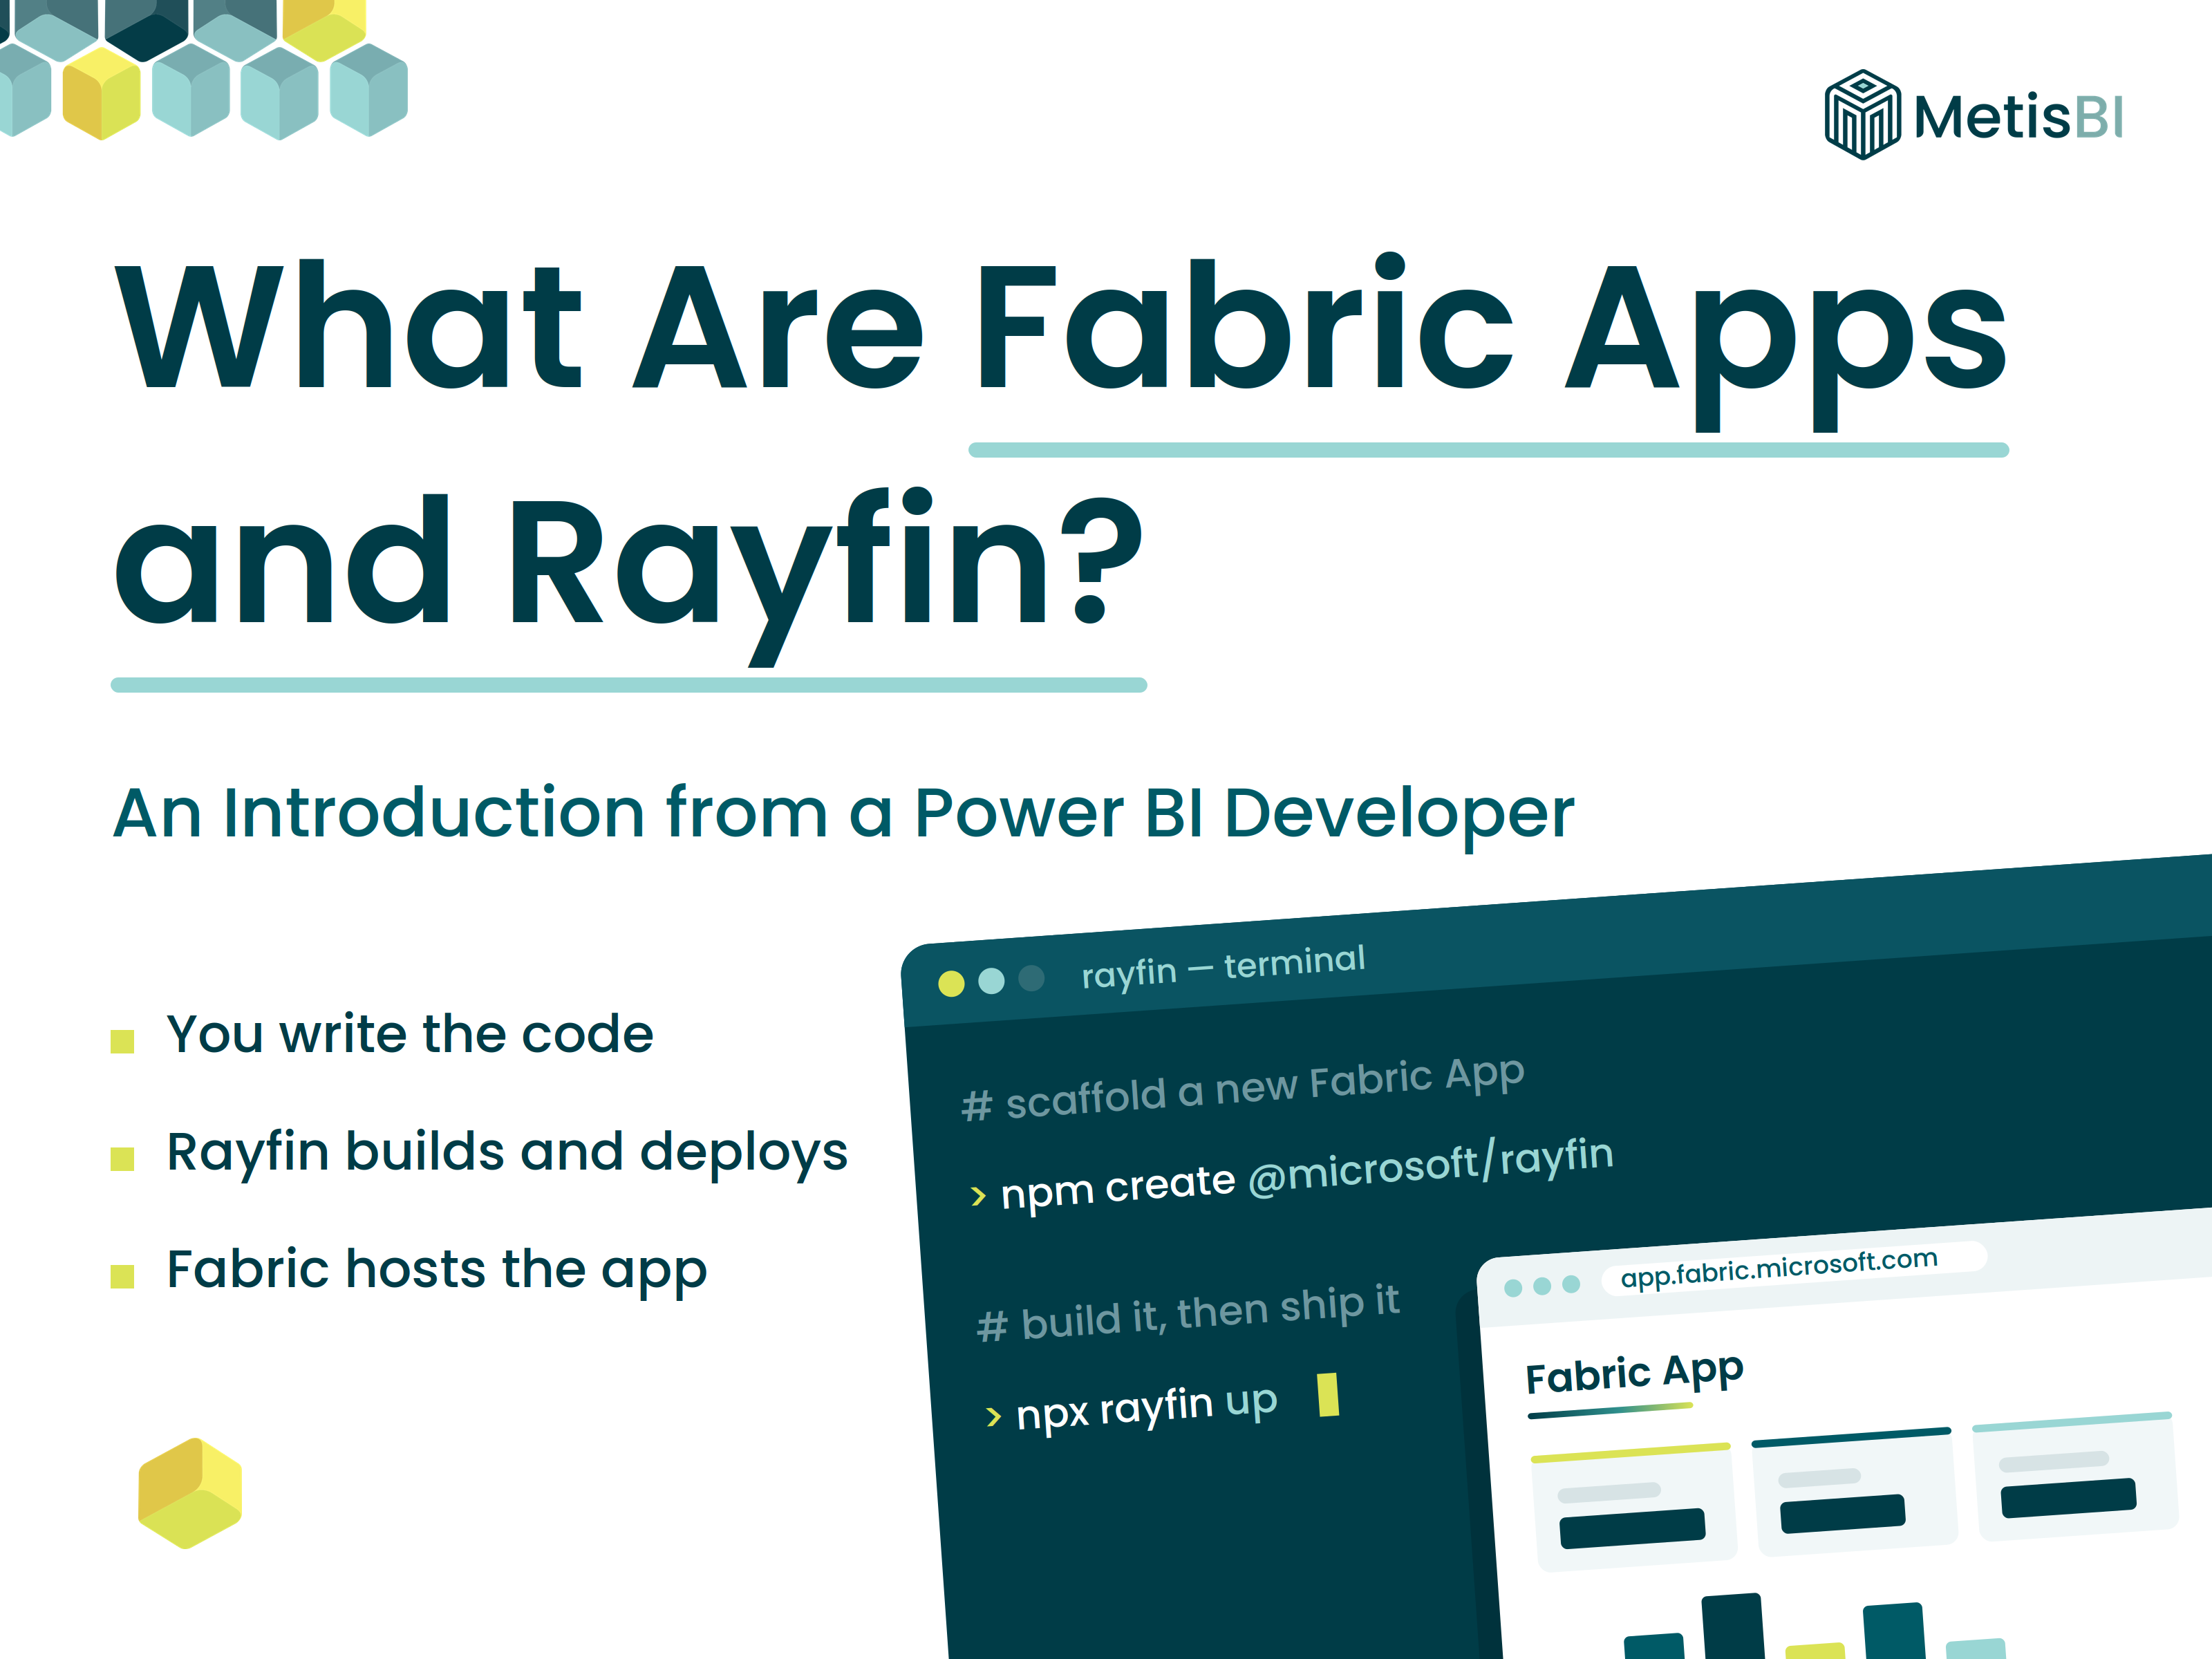The width and height of the screenshot is (2212, 1659).
Task: Click prompt chevron before "npx rayfin up"
Action: pyautogui.click(x=993, y=1417)
